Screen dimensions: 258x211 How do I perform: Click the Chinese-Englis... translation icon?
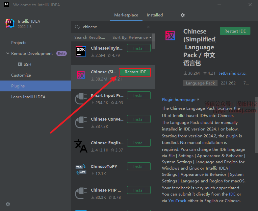pyautogui.click(x=81, y=146)
